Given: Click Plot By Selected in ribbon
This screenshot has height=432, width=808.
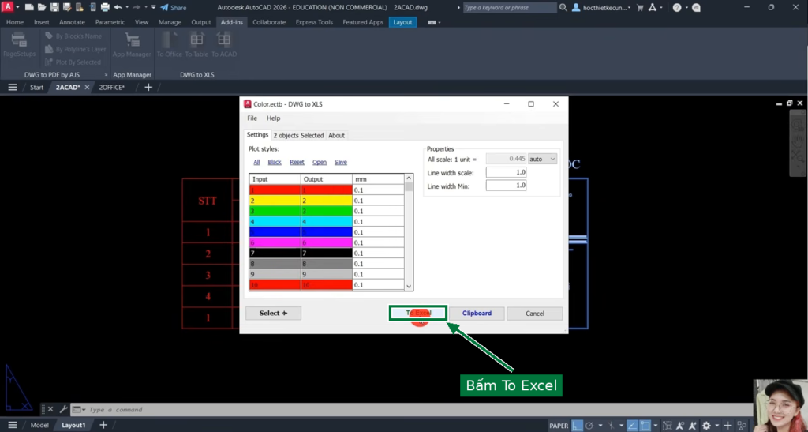Looking at the screenshot, I should click(x=73, y=62).
